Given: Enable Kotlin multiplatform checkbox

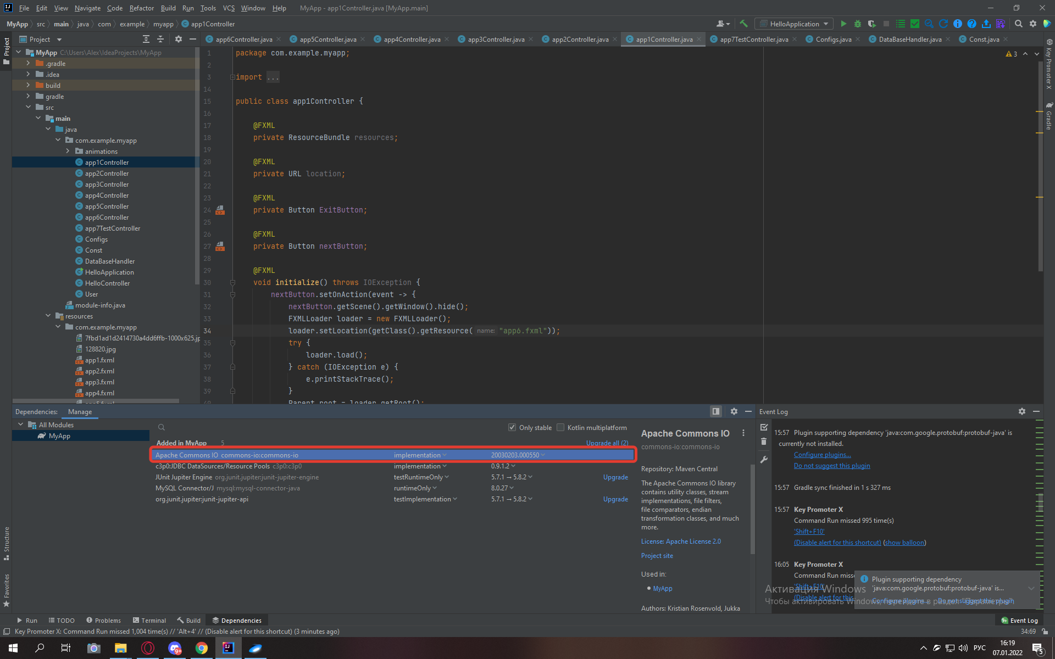Looking at the screenshot, I should click(560, 427).
